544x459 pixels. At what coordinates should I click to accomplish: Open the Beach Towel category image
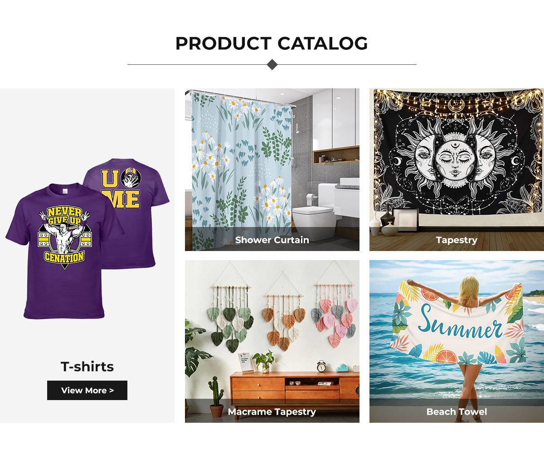(x=457, y=341)
